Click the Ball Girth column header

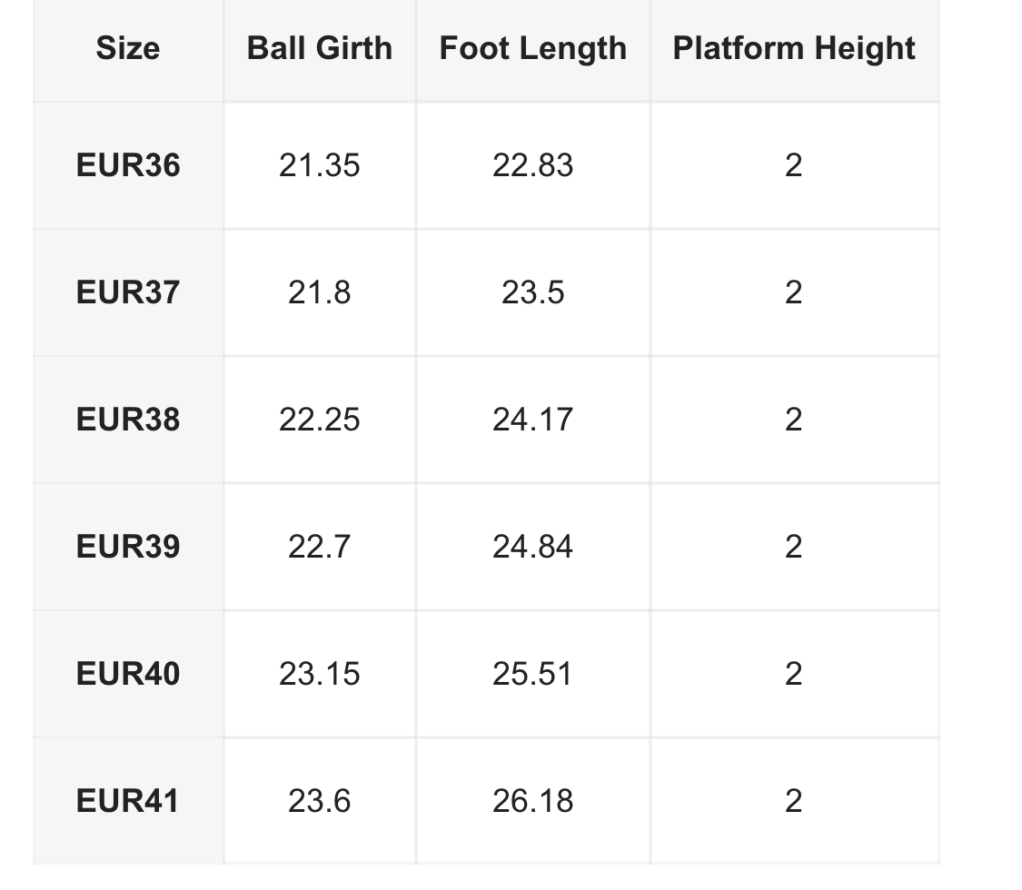320,48
